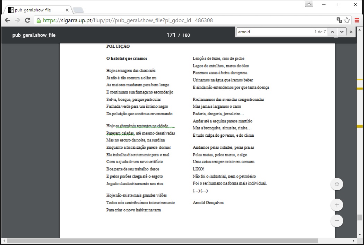
Task: Open a new browser tab
Action: click(x=78, y=10)
